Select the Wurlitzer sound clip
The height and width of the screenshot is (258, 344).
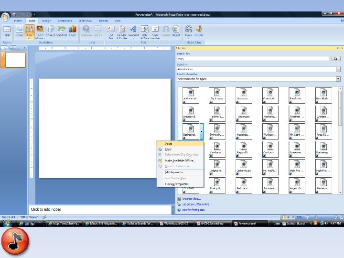tap(270, 131)
